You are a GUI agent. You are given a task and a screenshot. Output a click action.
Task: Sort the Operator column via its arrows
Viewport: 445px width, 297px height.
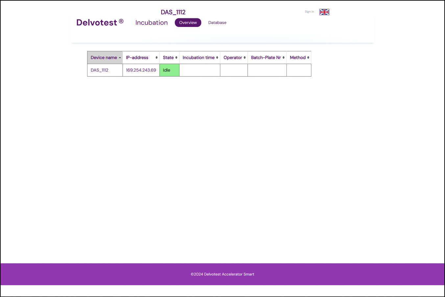245,58
